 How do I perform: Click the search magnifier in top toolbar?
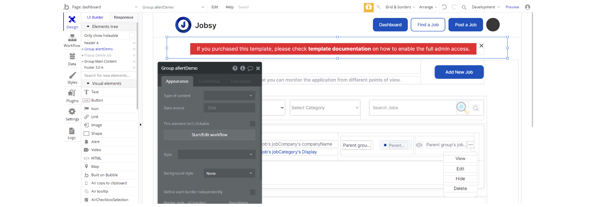click(464, 7)
